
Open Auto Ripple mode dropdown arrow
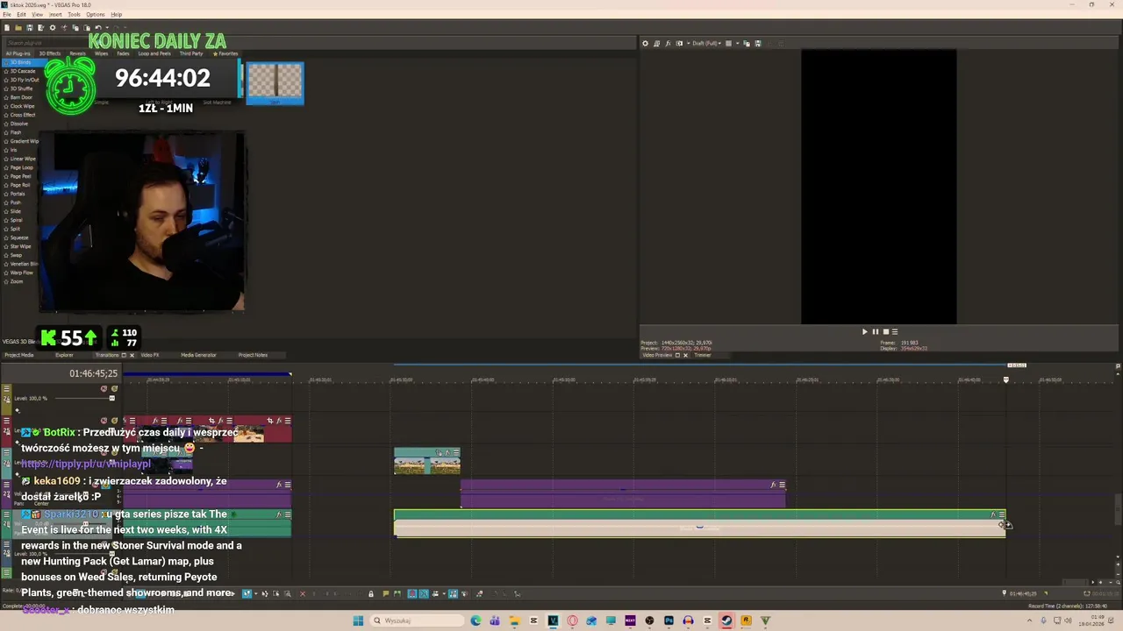click(444, 593)
